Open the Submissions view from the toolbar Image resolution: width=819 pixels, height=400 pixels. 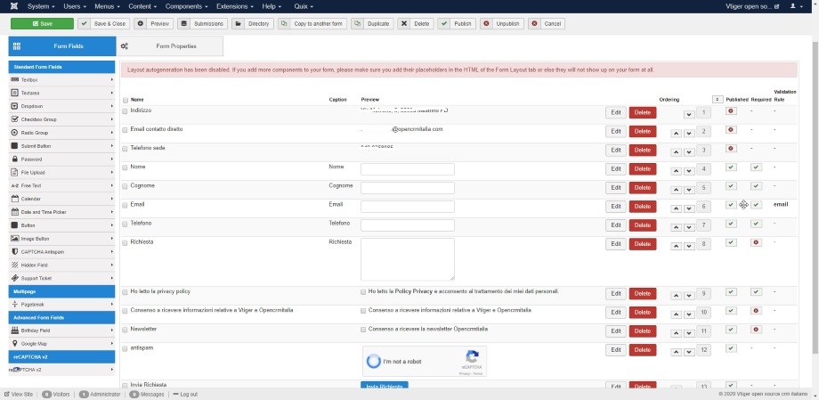(203, 23)
